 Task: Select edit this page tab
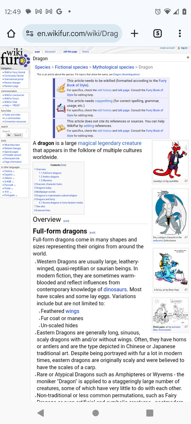tap(70, 52)
